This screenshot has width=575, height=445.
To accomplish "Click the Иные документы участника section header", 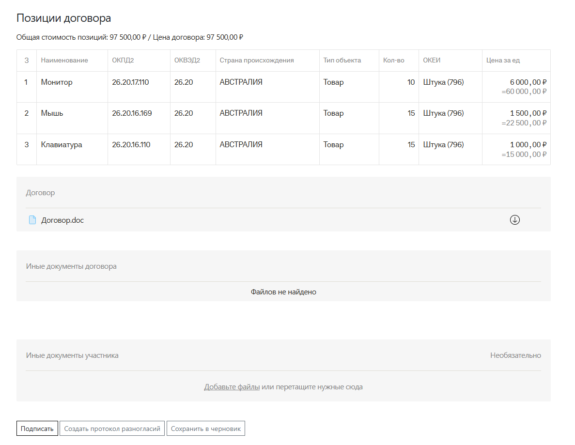I will click(x=72, y=355).
